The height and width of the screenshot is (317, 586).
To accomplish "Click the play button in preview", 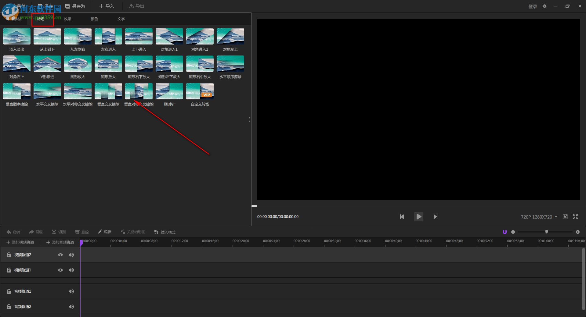I will [x=418, y=217].
